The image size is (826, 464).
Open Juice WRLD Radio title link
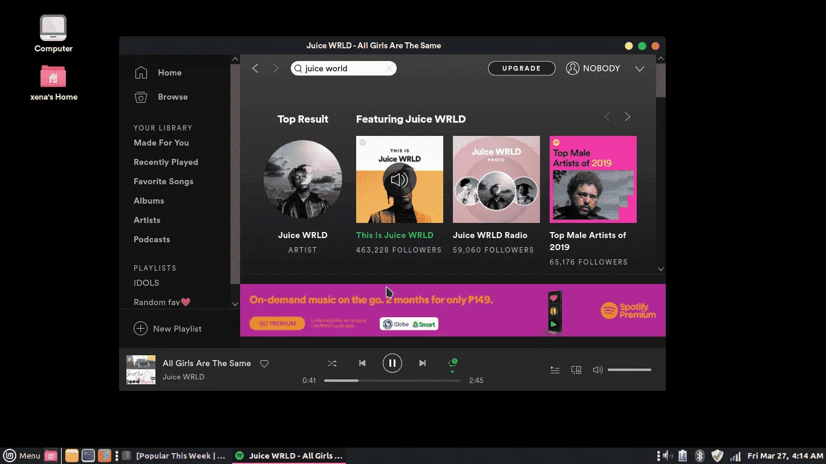click(490, 235)
